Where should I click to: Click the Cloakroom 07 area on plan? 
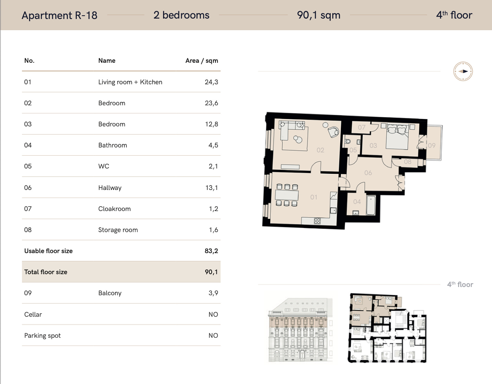pyautogui.click(x=361, y=127)
